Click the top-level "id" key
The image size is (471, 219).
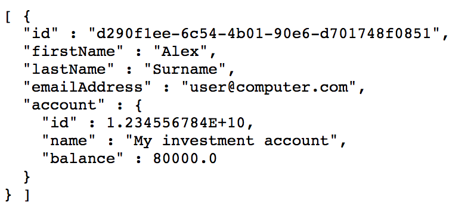pyautogui.click(x=42, y=34)
